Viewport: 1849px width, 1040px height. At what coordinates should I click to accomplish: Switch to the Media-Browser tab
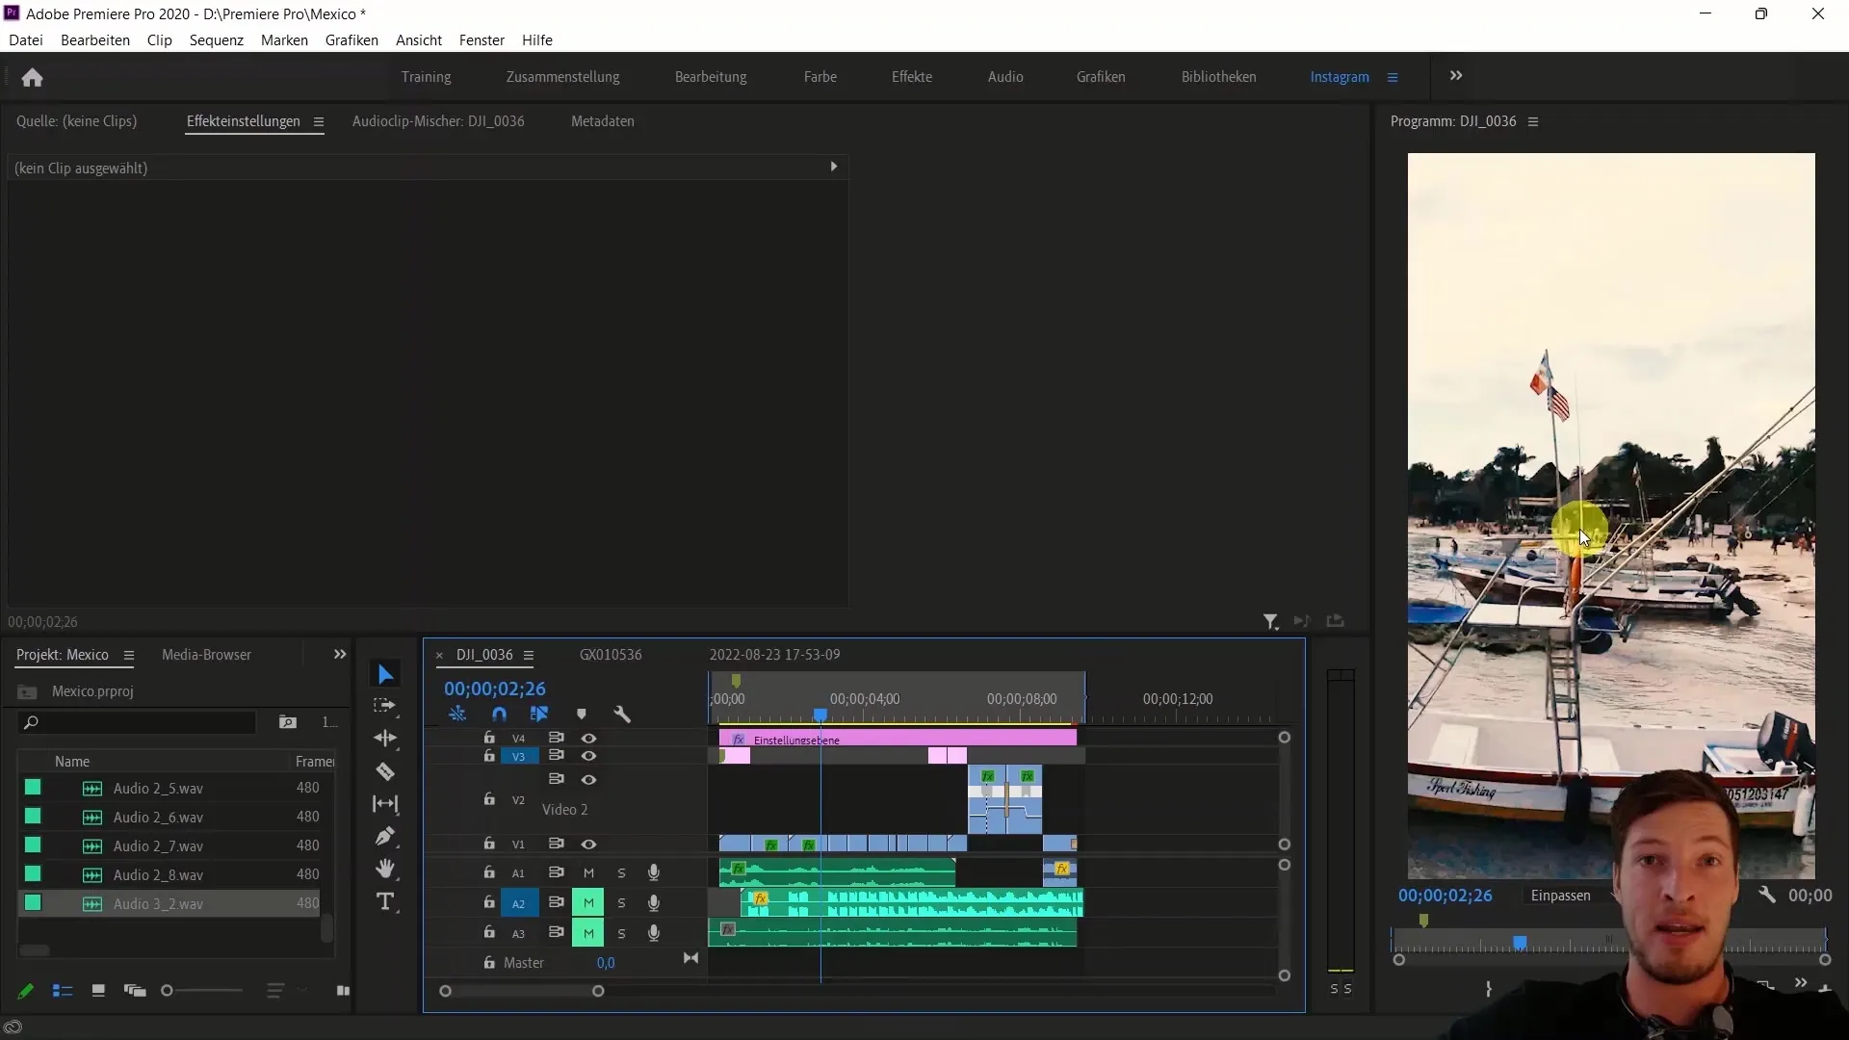[206, 655]
